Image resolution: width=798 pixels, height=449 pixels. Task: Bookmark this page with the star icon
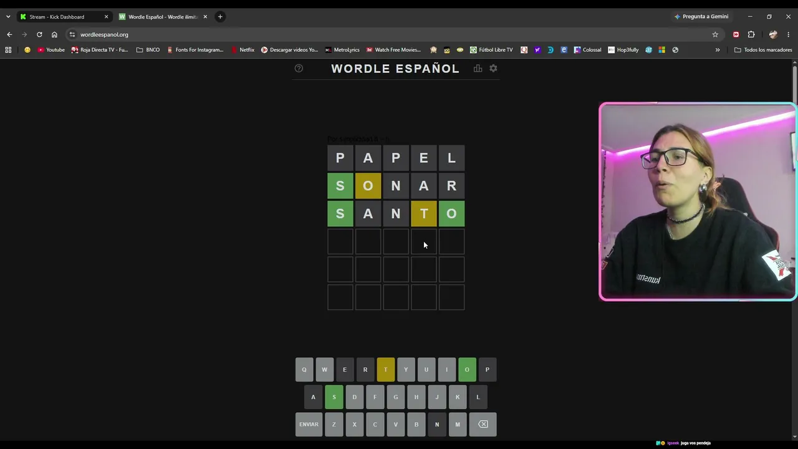pyautogui.click(x=715, y=34)
